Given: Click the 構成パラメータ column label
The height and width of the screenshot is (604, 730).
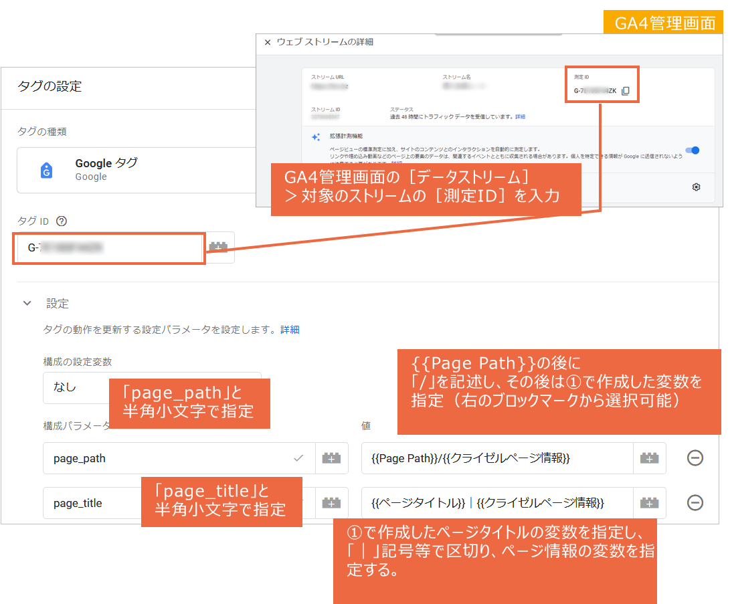Looking at the screenshot, I should pos(77,426).
